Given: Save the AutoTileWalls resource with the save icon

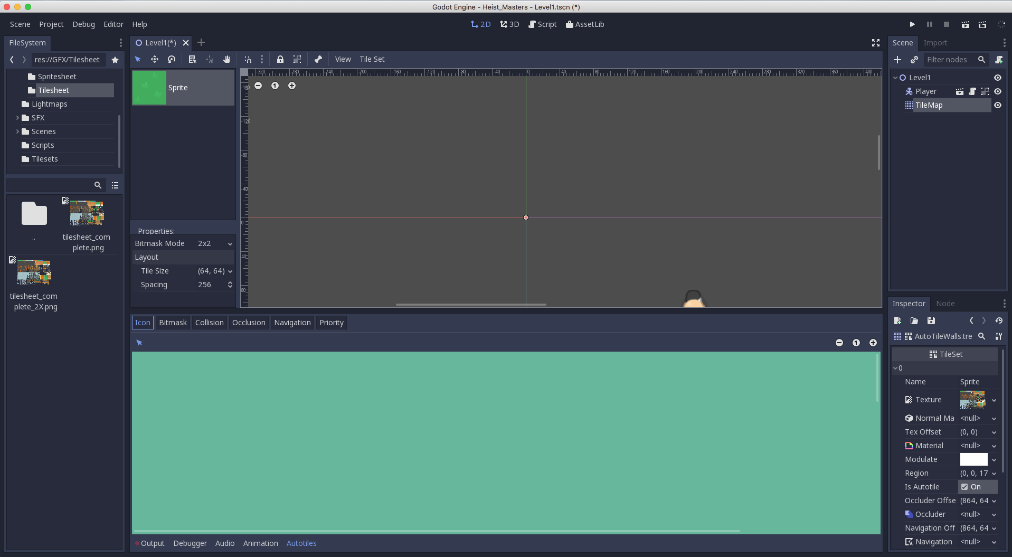Looking at the screenshot, I should coord(931,321).
